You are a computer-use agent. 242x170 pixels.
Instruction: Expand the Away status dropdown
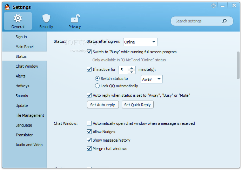coord(152,79)
